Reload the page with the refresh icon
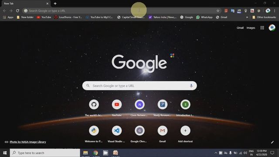Screen dimensions: 279x157 click(17, 10)
